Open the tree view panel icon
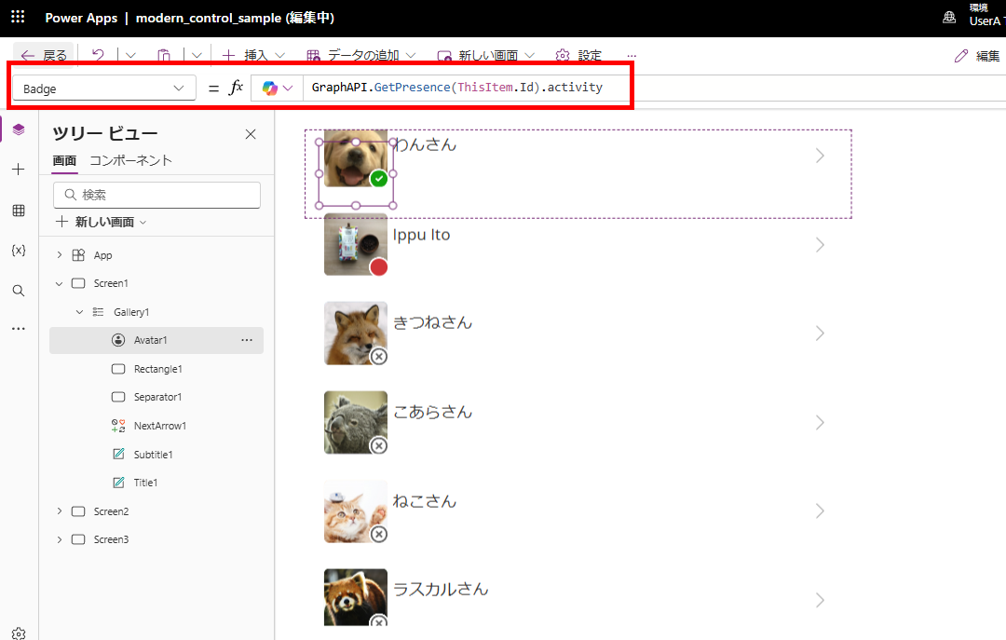Image resolution: width=1006 pixels, height=640 pixels. [x=18, y=129]
